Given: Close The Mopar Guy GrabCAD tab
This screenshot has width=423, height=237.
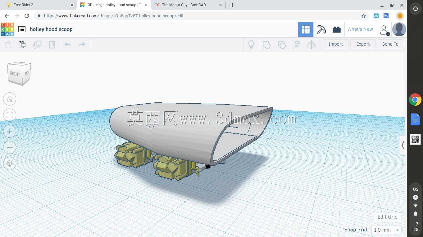Looking at the screenshot, I should point(221,5).
